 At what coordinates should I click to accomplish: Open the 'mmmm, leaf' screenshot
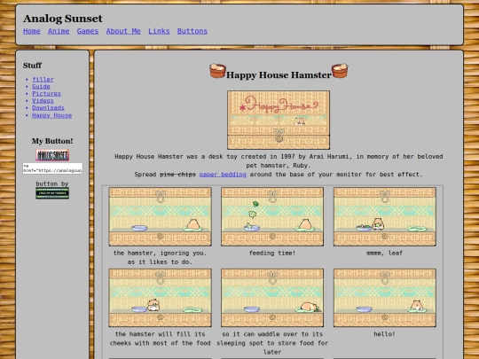click(385, 217)
